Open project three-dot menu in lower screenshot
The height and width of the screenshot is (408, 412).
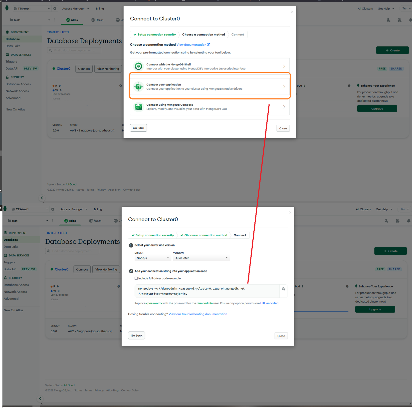pyautogui.click(x=53, y=221)
